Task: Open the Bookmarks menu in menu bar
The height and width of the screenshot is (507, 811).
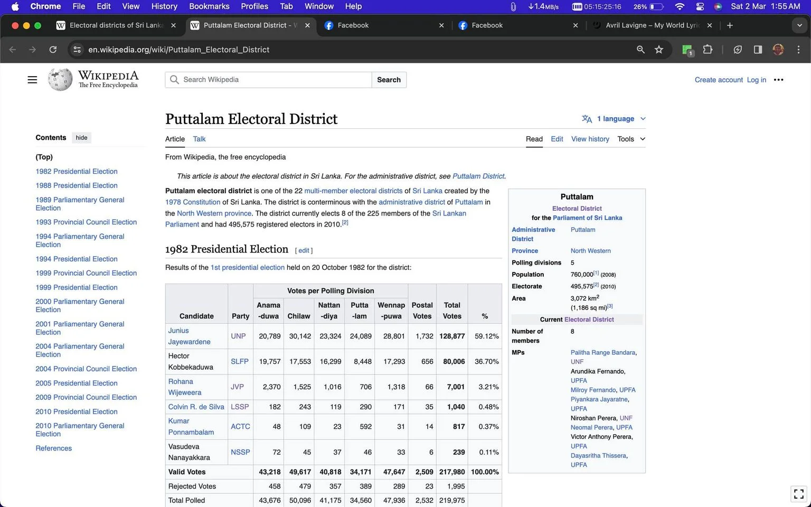Action: (x=209, y=6)
